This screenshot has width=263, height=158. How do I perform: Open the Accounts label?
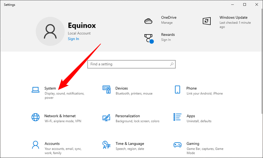click(52, 144)
